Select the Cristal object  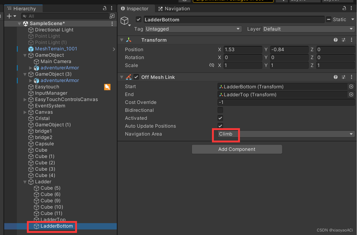[42, 118]
